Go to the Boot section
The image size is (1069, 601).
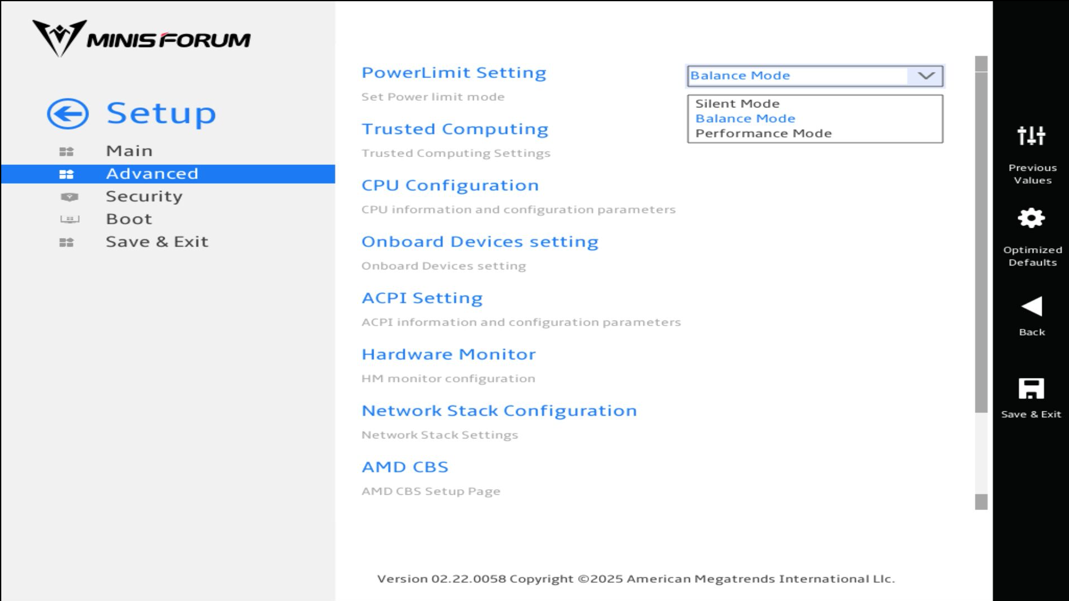pos(129,219)
